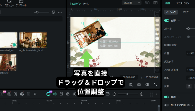Open the 画像 (Image) properties tab
195x111 pixels.
point(168,3)
